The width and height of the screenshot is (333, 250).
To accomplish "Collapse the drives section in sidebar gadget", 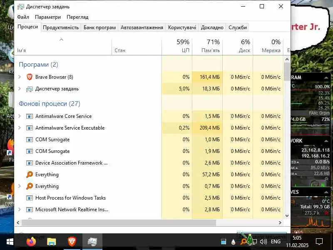I will (x=326, y=192).
